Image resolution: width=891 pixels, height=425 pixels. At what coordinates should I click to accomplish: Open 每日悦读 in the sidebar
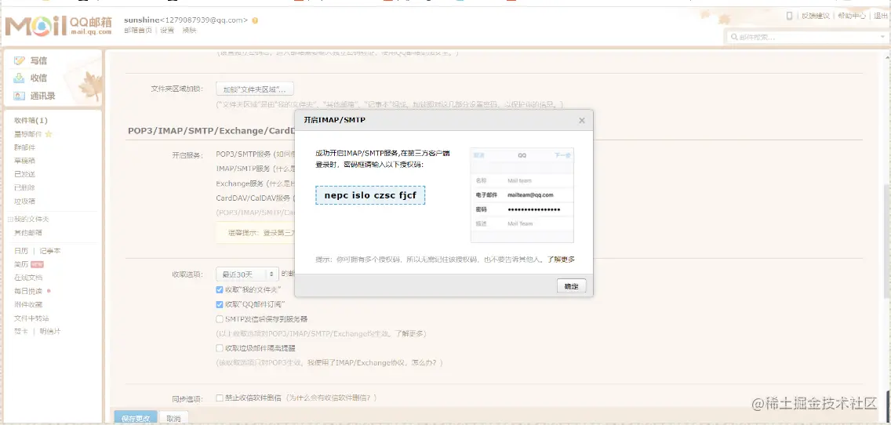[x=28, y=291]
